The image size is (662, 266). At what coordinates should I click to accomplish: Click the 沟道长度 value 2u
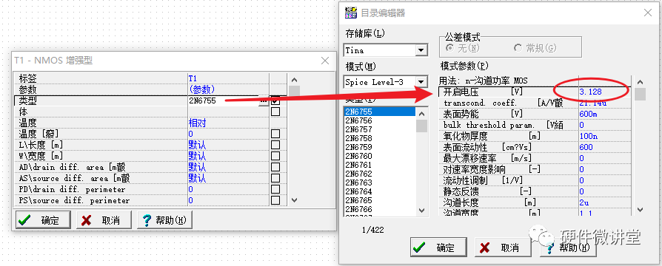tap(584, 202)
